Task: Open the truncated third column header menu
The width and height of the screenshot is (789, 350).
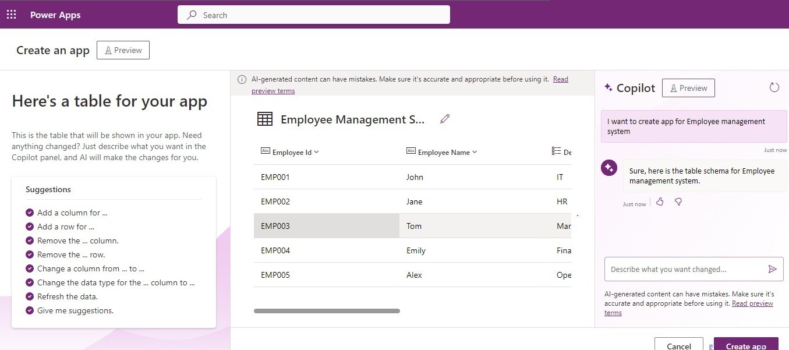Action: pos(561,152)
